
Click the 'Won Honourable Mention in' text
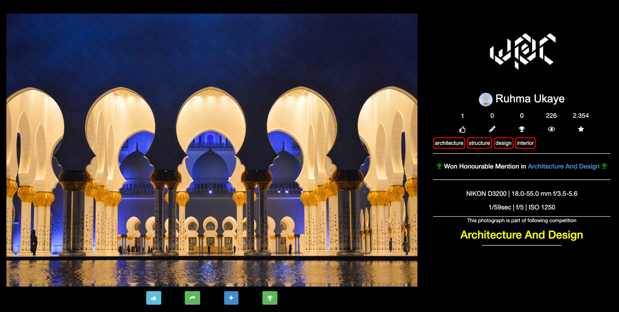click(x=485, y=166)
